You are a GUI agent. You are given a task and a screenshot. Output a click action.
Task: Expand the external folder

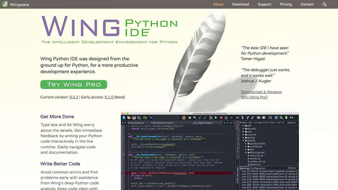(x=243, y=135)
